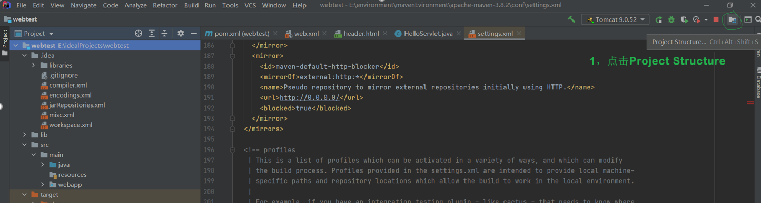Image resolution: width=761 pixels, height=203 pixels.
Task: Click the red error stripe marker
Action: coord(750,103)
